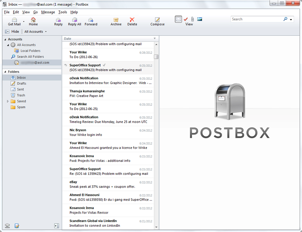Screen dimensions: 302x232
Task: Open the Tools menu
Action: pos(63,12)
